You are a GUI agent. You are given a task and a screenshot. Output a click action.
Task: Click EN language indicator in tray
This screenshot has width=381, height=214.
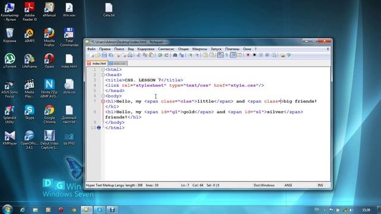coord(317,209)
